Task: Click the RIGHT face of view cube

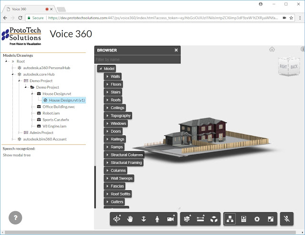Action: pyautogui.click(x=283, y=67)
